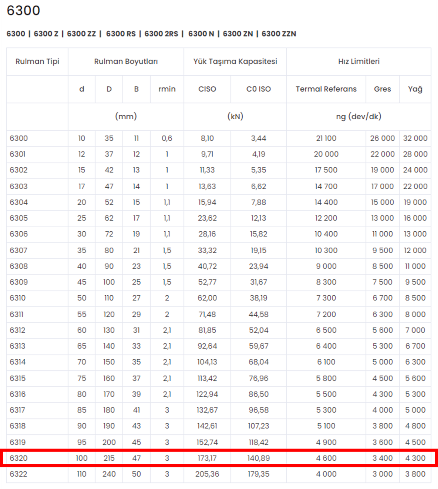Click bearing type 6308 row label
Screen dimensions: 438x489
19,266
